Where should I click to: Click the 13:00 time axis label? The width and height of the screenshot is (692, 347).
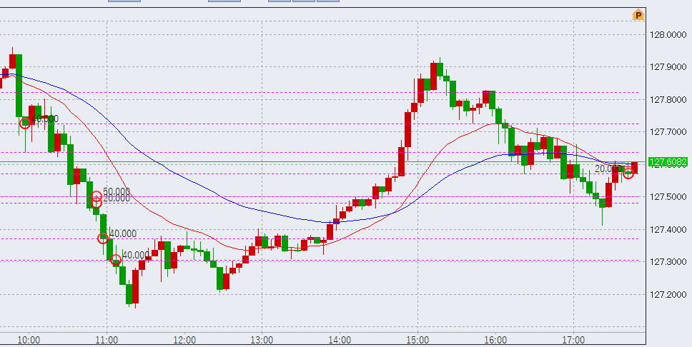pos(262,340)
